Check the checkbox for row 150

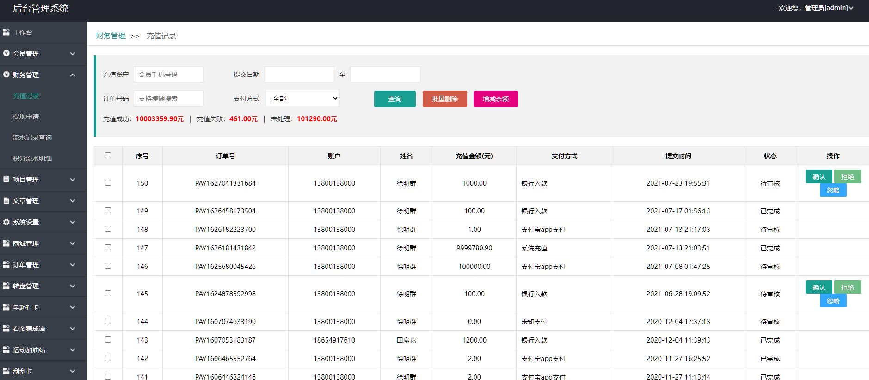[x=108, y=183]
